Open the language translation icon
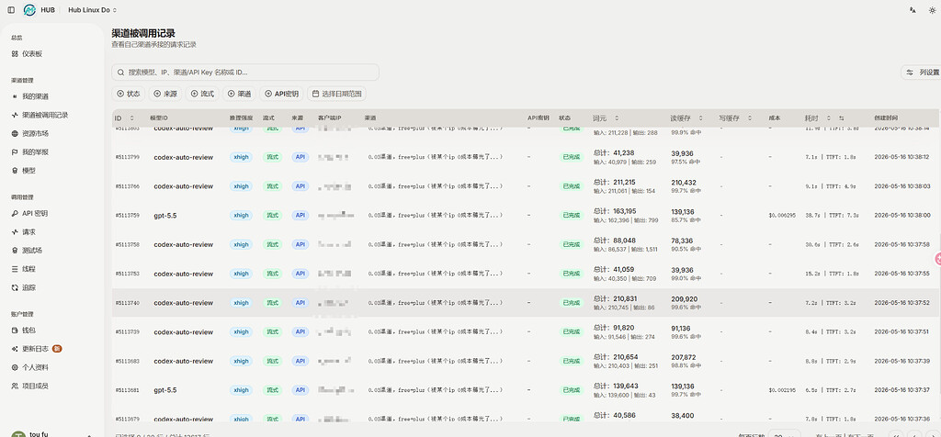941x437 pixels. coord(913,10)
